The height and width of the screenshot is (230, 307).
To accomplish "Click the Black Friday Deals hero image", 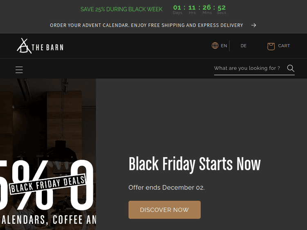I will (x=48, y=154).
